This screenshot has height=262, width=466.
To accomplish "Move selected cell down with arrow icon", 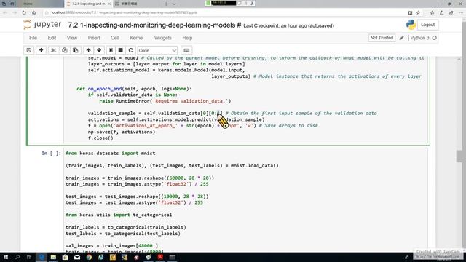I will pos(99,50).
